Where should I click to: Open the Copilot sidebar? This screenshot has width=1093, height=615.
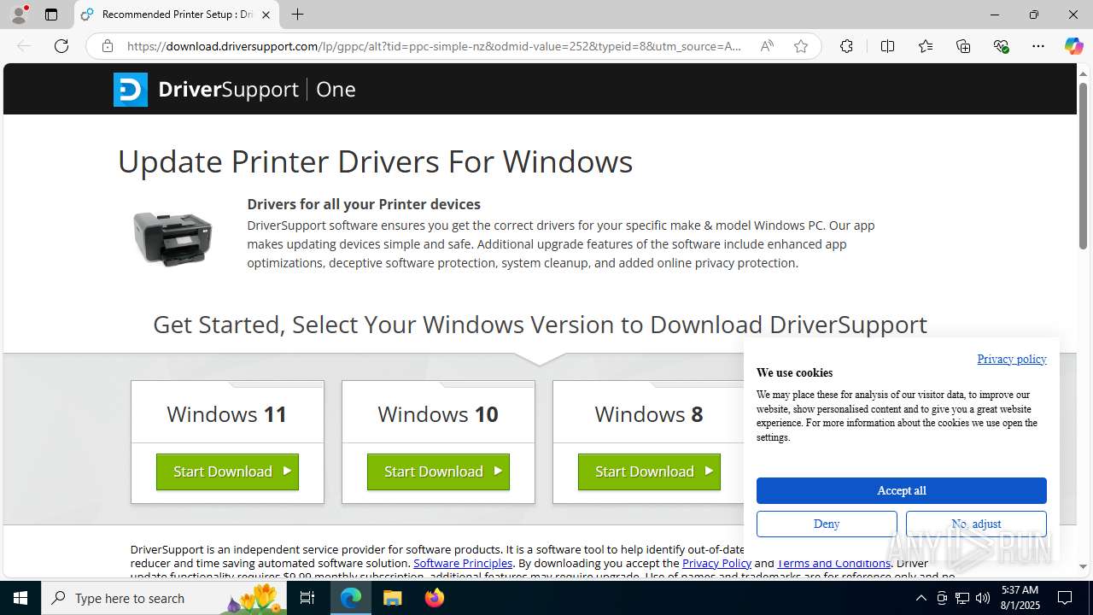click(x=1073, y=46)
